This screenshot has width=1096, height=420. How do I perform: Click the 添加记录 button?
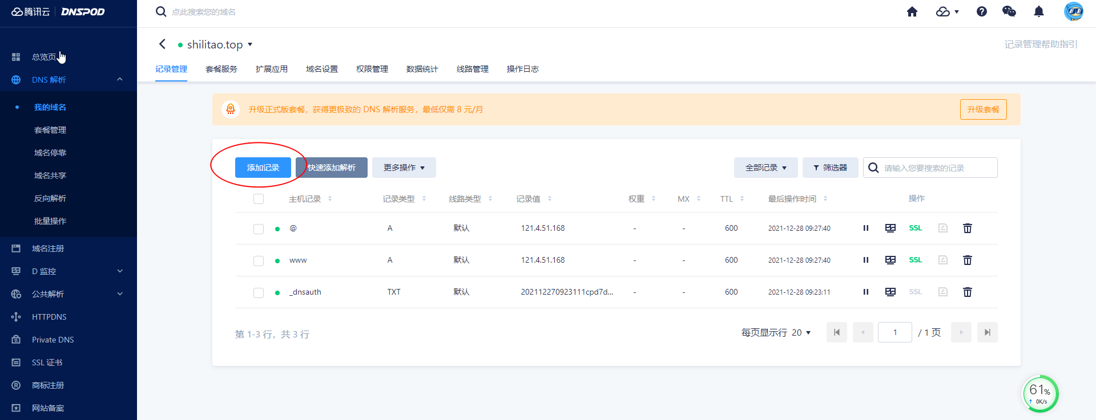263,168
